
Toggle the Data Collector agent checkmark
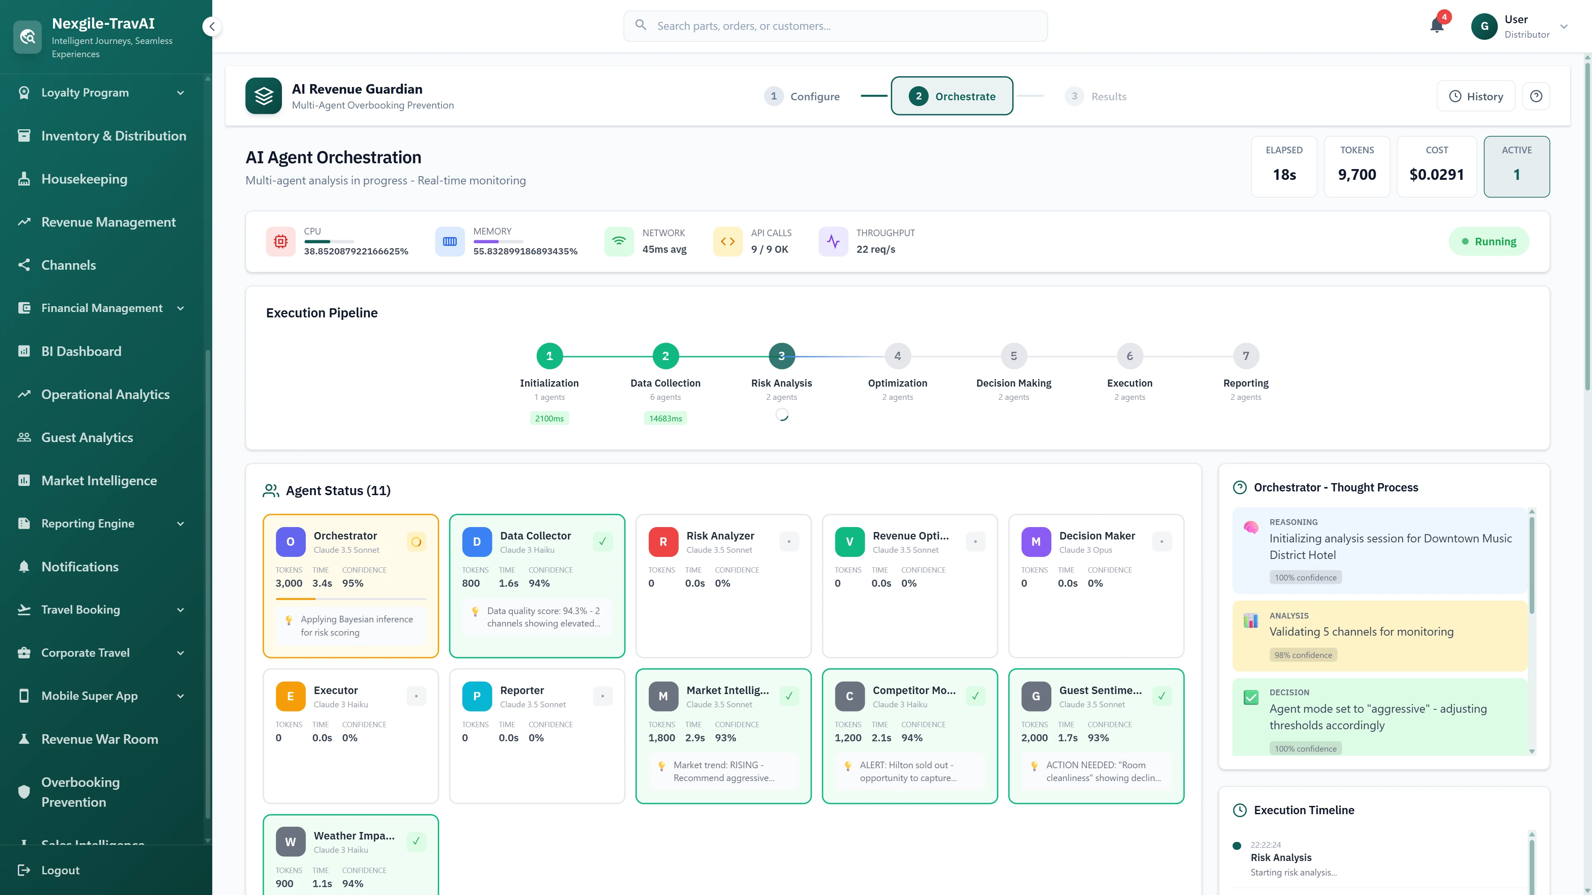pyautogui.click(x=602, y=541)
